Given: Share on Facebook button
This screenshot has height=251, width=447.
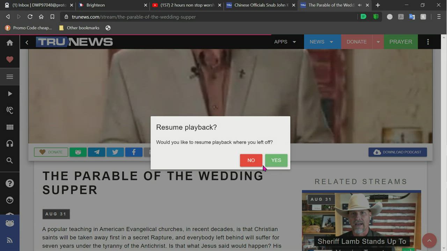Looking at the screenshot, I should click(134, 152).
